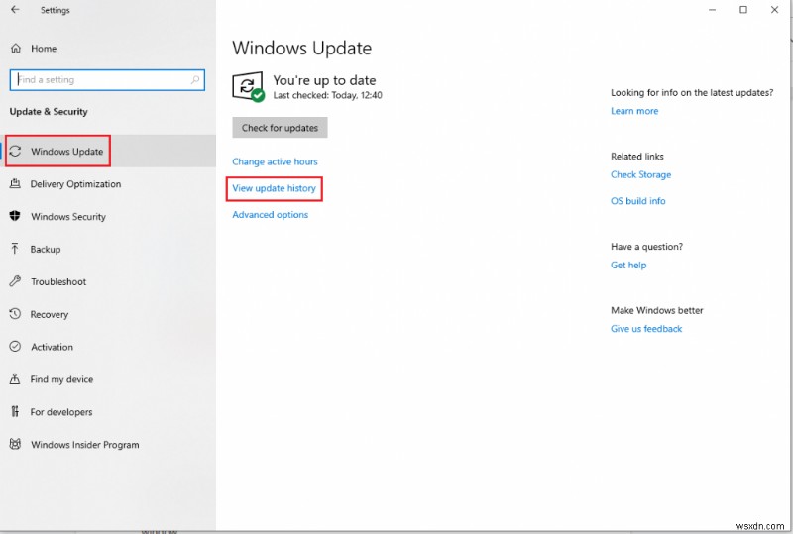This screenshot has width=793, height=534.
Task: Click the Windows Insider Program cat icon
Action: coord(15,444)
